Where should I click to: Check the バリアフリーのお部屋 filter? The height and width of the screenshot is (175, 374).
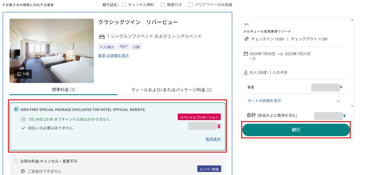click(x=191, y=4)
